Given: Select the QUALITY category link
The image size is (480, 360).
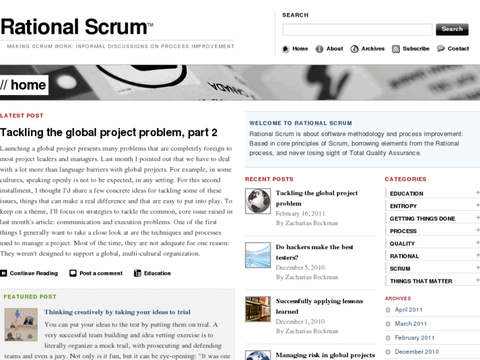Looking at the screenshot, I should coord(402,244).
